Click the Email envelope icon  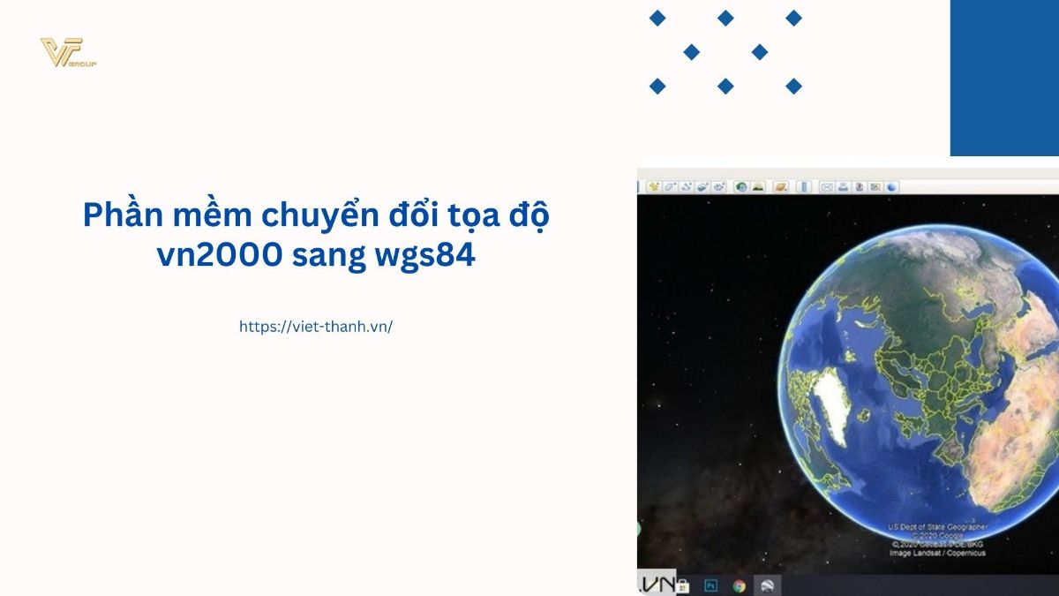[827, 186]
